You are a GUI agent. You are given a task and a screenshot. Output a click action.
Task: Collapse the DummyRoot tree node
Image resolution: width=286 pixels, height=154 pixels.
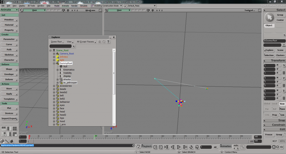click(54, 63)
